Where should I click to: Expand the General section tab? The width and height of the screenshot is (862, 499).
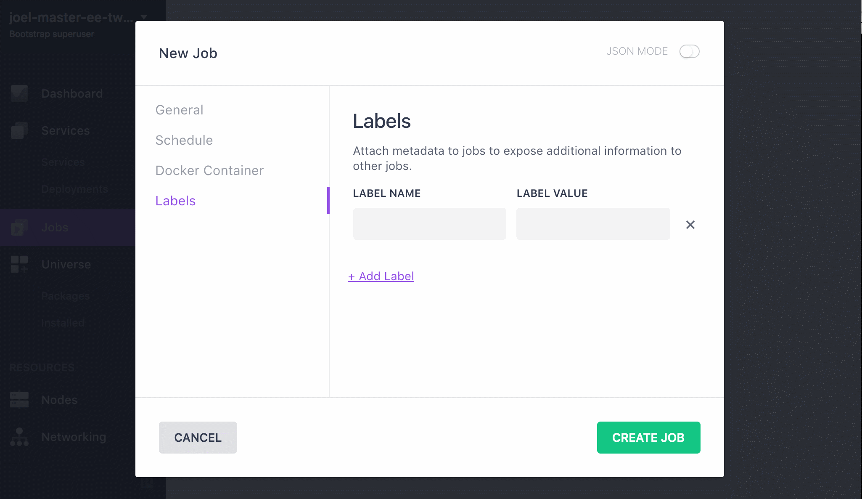179,109
